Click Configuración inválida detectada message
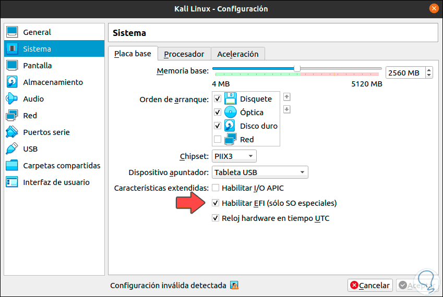 tap(168, 286)
